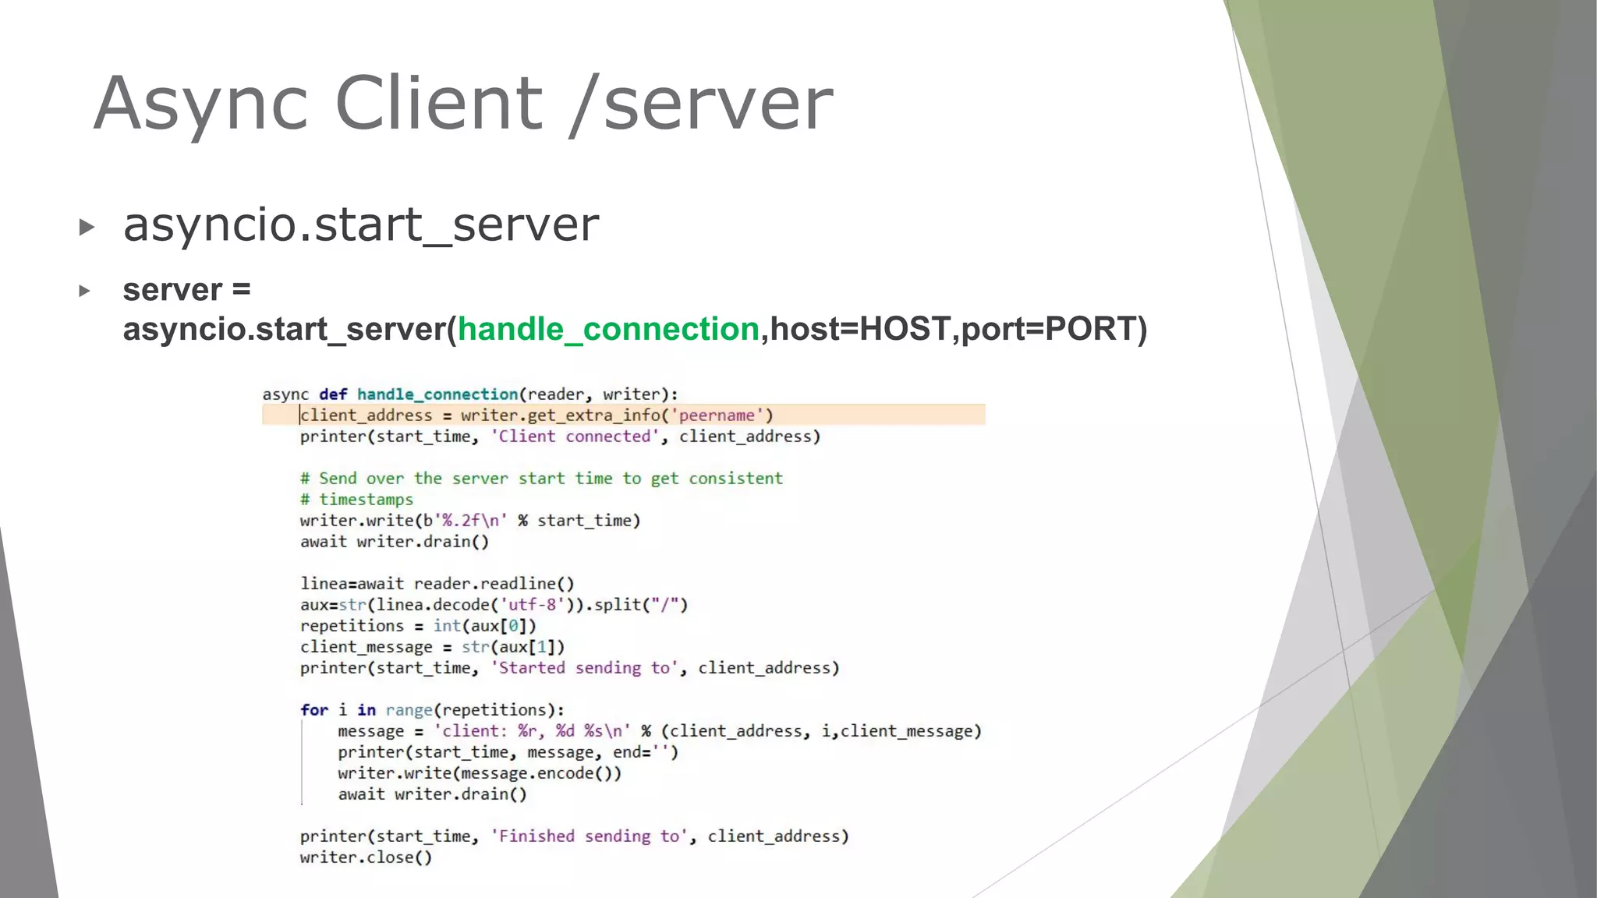Click the 'for i in range(repetitions):' line

pyautogui.click(x=433, y=710)
